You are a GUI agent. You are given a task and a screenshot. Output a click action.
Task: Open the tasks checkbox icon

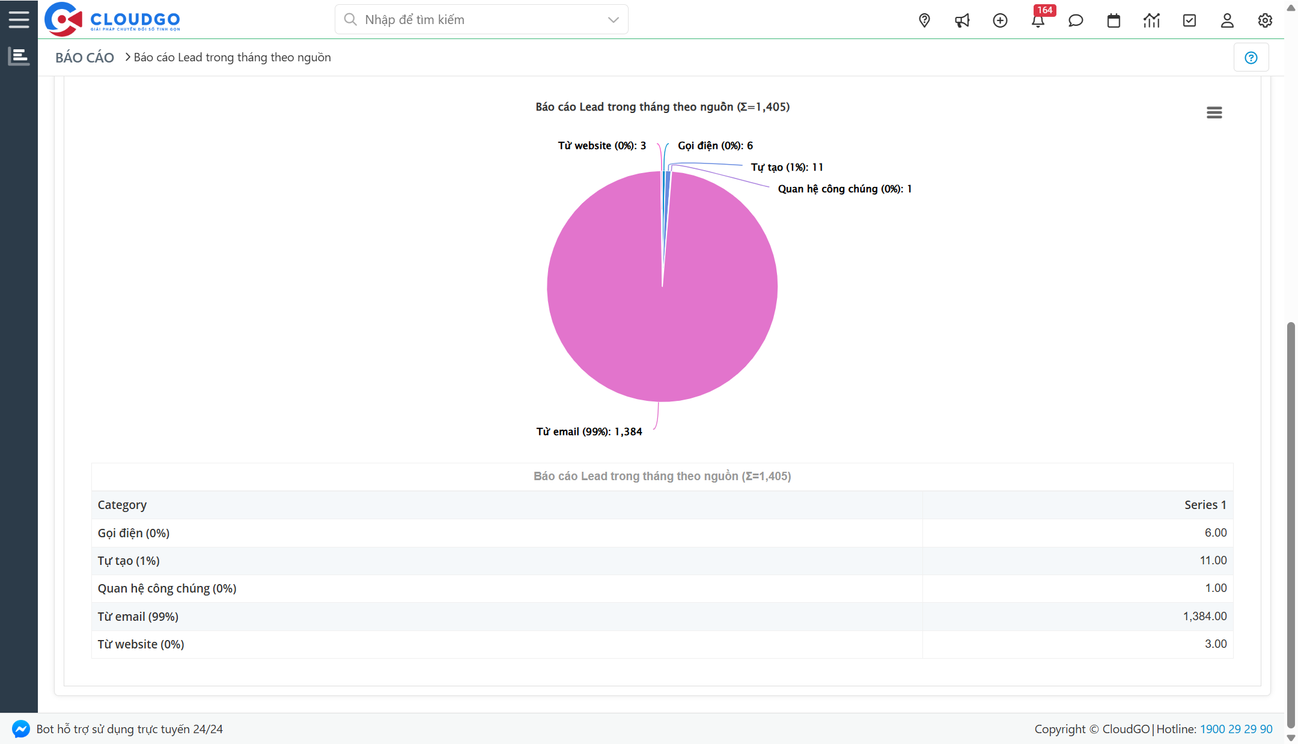[x=1189, y=20]
